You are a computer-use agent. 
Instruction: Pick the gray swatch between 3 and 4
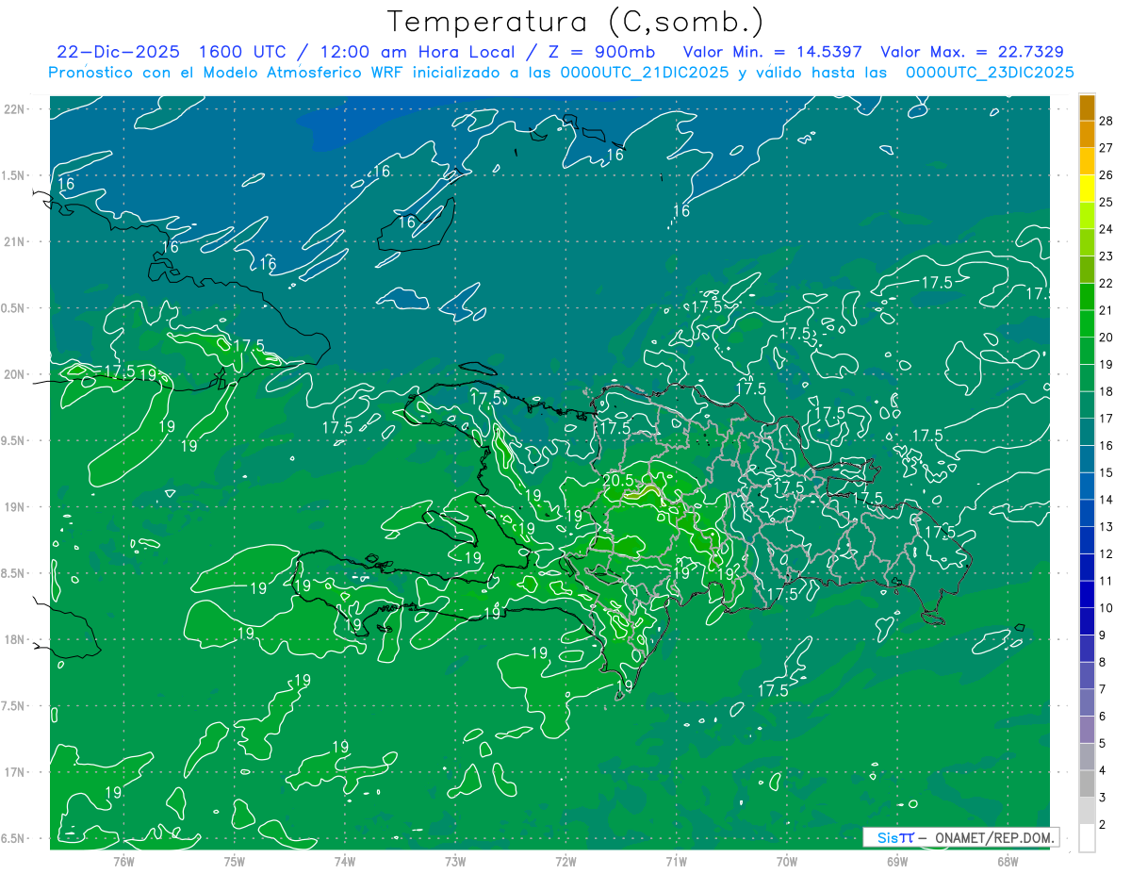coord(1087,784)
